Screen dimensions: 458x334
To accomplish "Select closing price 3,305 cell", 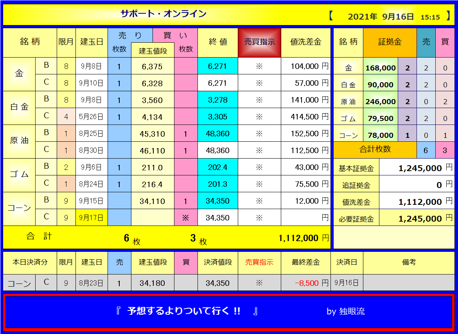I will point(218,117).
